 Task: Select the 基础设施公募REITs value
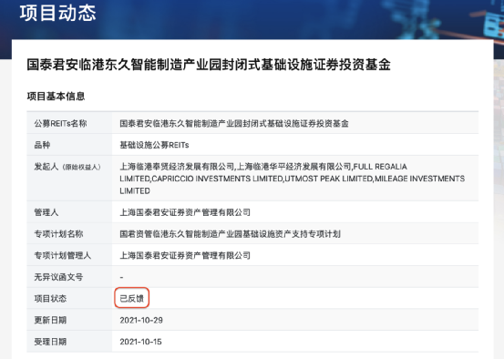(154, 145)
